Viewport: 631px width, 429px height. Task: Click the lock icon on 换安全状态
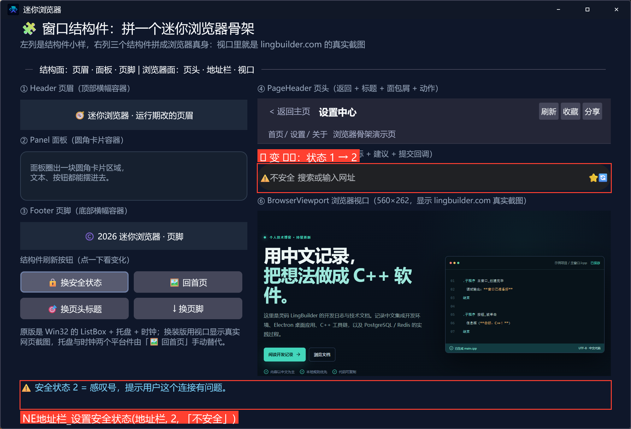pos(53,282)
